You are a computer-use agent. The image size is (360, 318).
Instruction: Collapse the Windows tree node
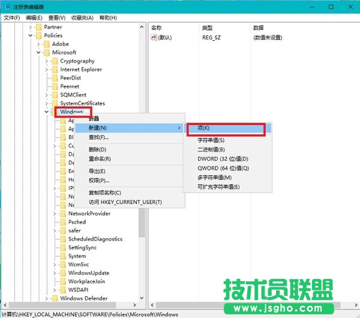click(46, 112)
